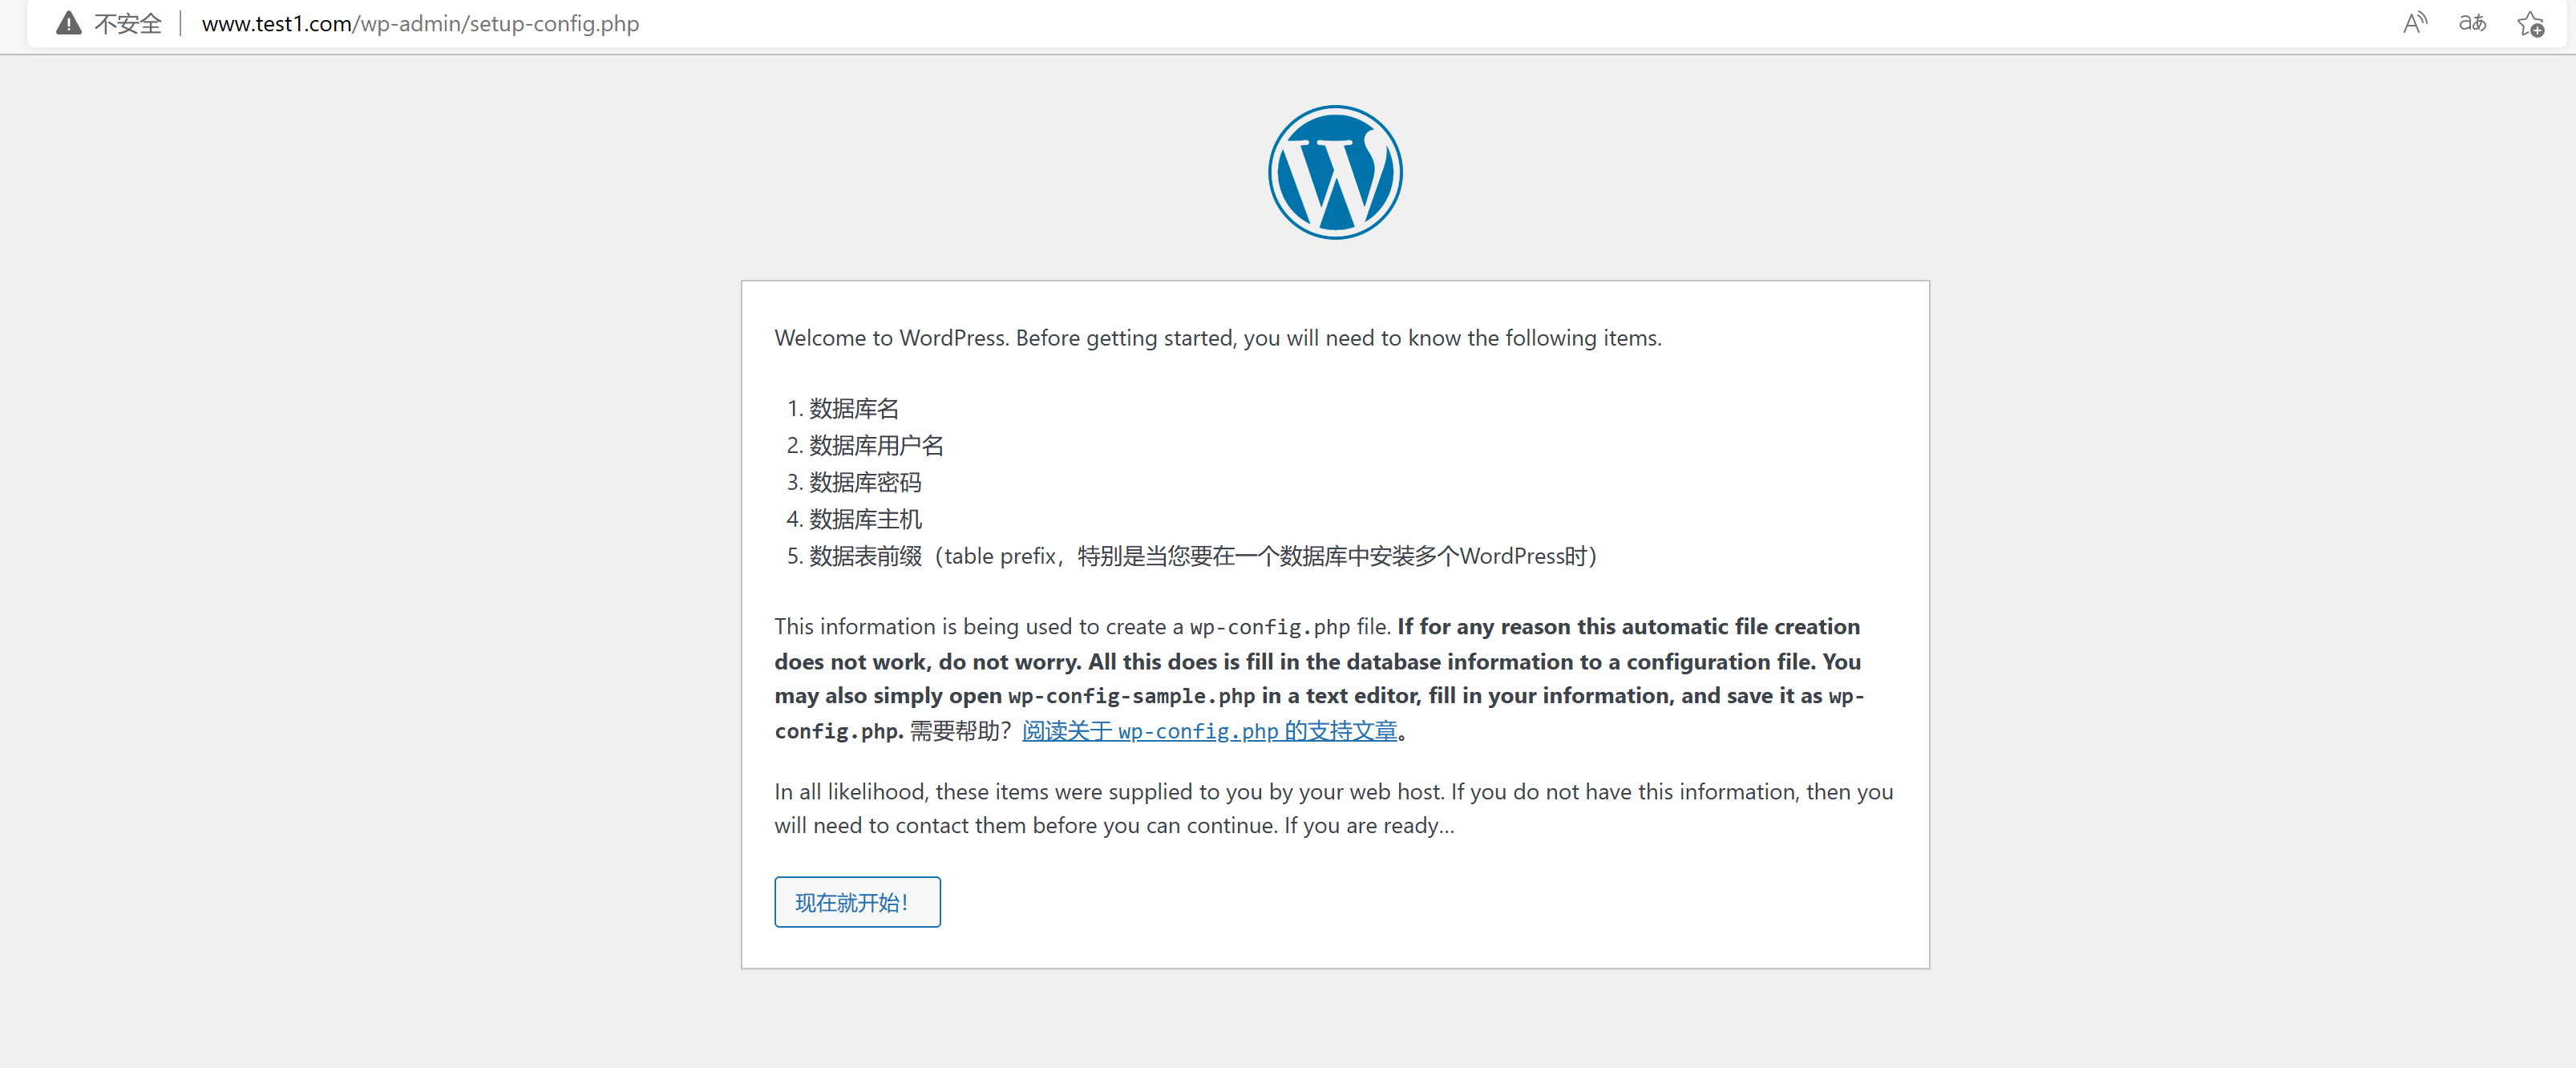
Task: Click the welcome paragraph text
Action: click(1216, 337)
